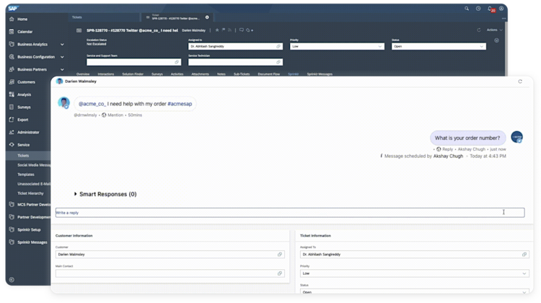Open Sprinklr Setup in the sidebar
This screenshot has height=303, width=541.
point(29,230)
